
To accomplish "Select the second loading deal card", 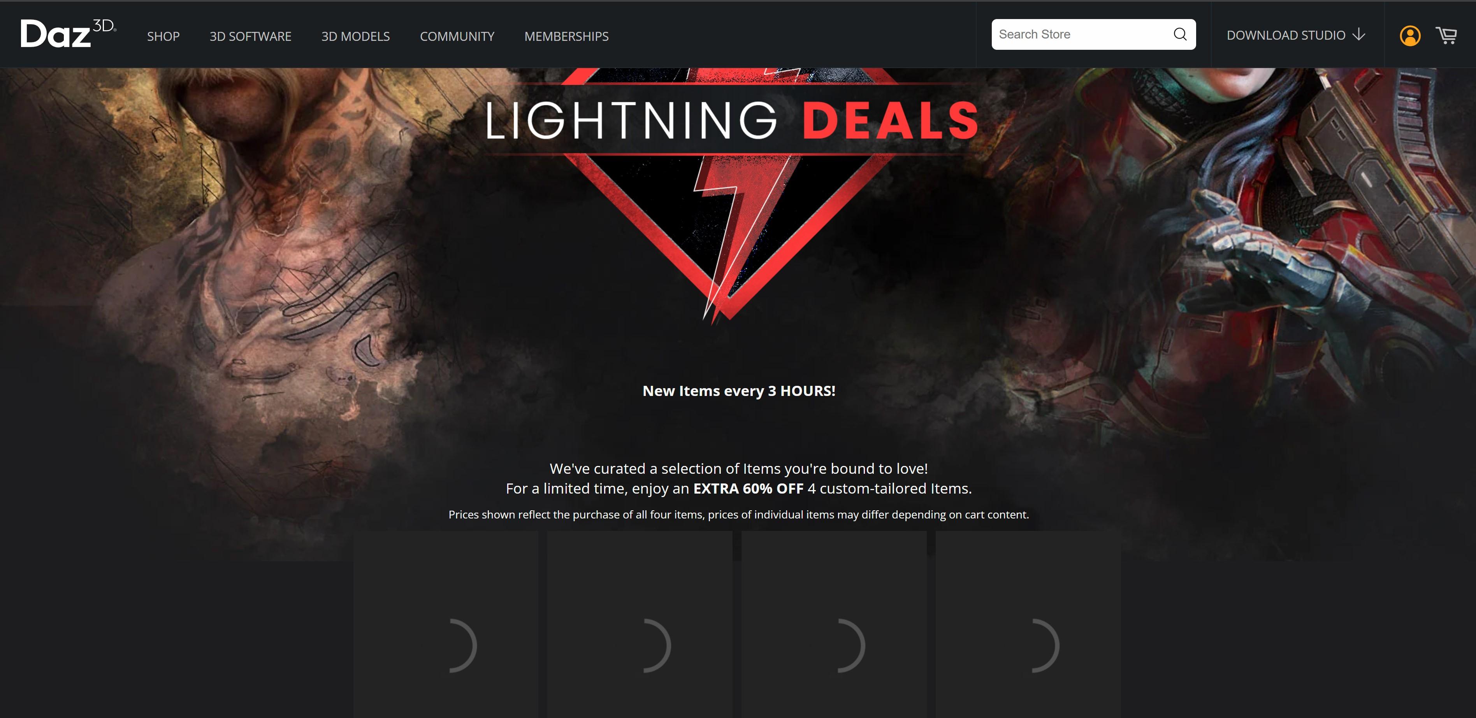I will click(640, 624).
